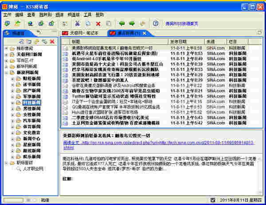The image size is (266, 205).
Task: Select the 女性新闻 channel
Action: coord(32,115)
